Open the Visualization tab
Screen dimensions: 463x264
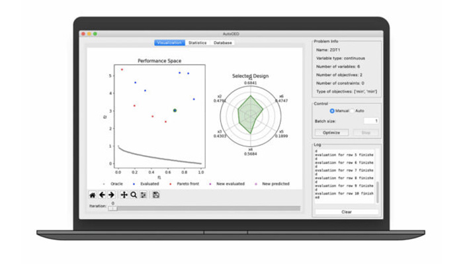(x=169, y=43)
